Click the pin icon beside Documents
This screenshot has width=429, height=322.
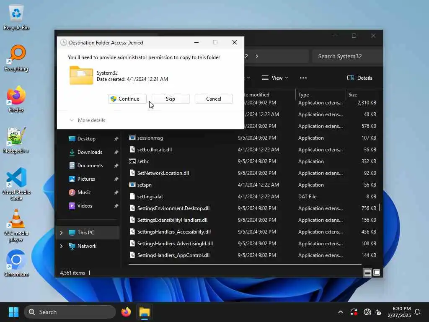coord(116,166)
